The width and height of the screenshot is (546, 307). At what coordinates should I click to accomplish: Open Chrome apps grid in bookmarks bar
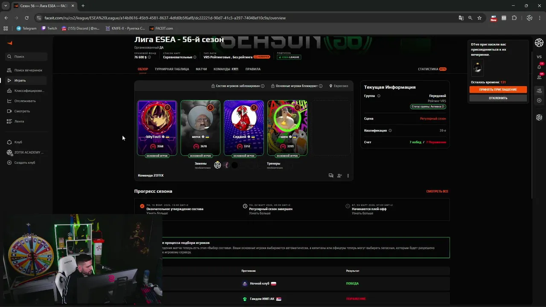pyautogui.click(x=6, y=28)
